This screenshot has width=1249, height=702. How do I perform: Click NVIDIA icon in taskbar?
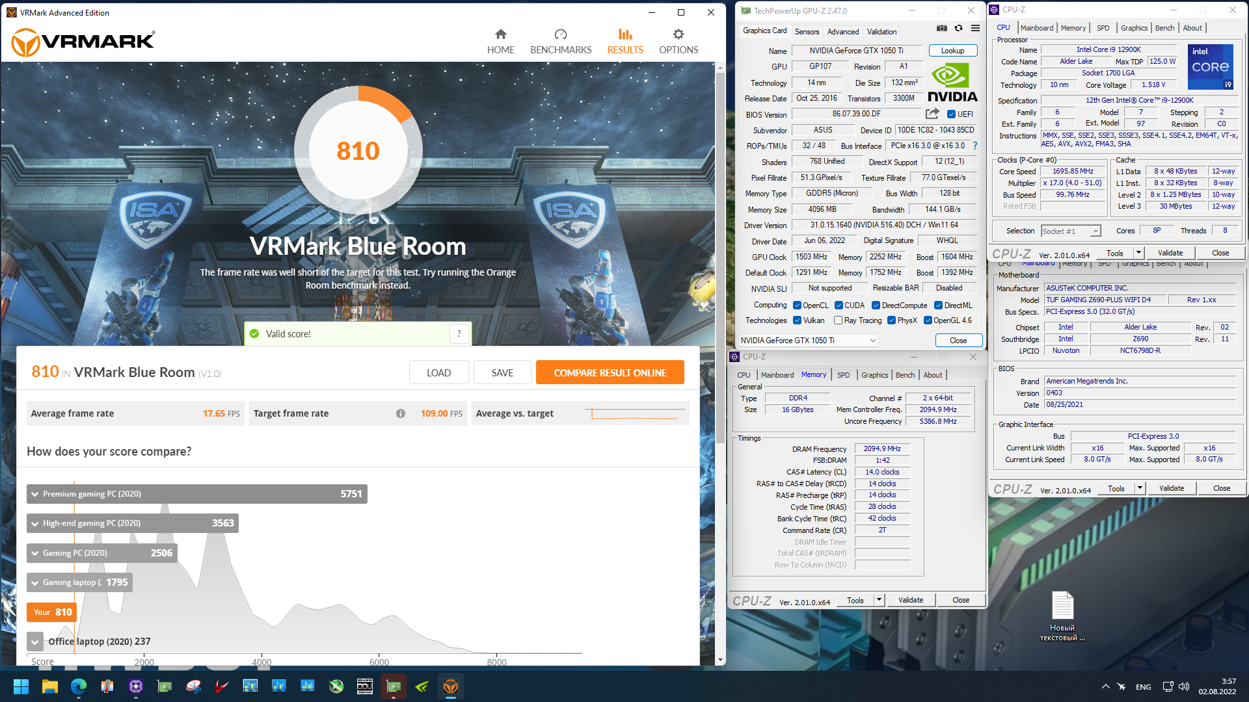422,686
